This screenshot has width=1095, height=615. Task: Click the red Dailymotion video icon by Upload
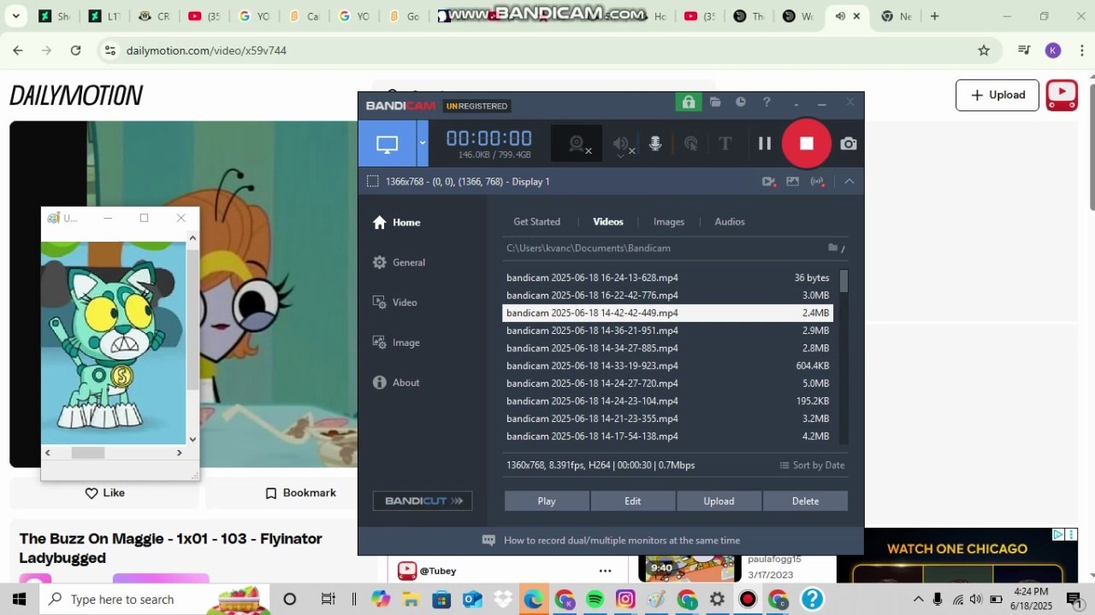[1062, 95]
